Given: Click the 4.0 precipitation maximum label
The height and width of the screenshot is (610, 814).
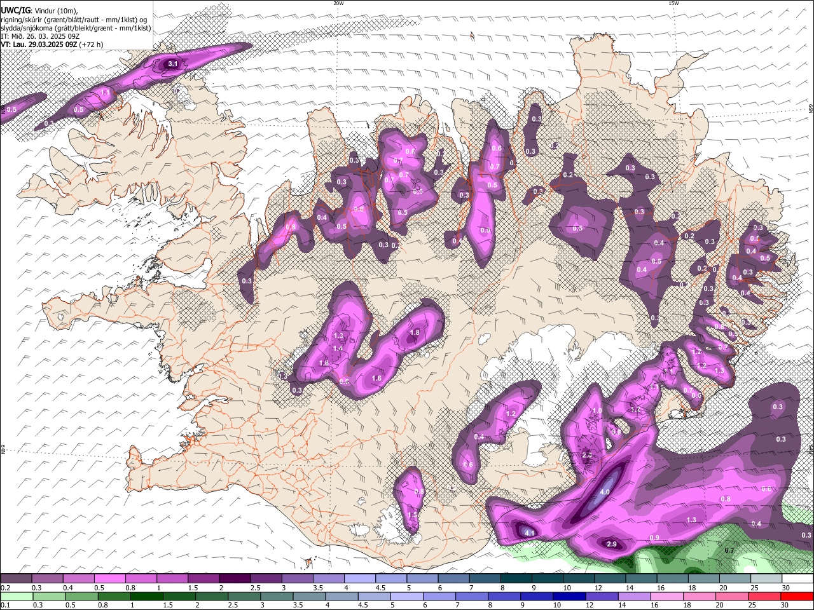Looking at the screenshot, I should (605, 492).
